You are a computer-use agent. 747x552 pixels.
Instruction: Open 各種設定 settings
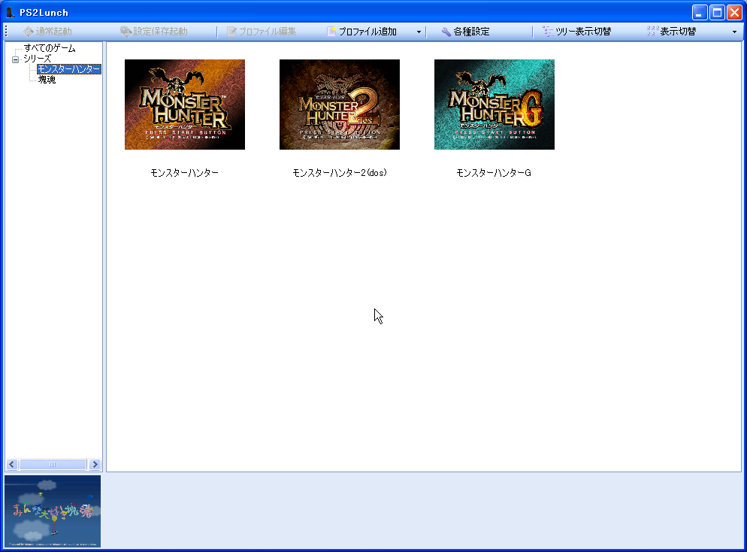(471, 32)
